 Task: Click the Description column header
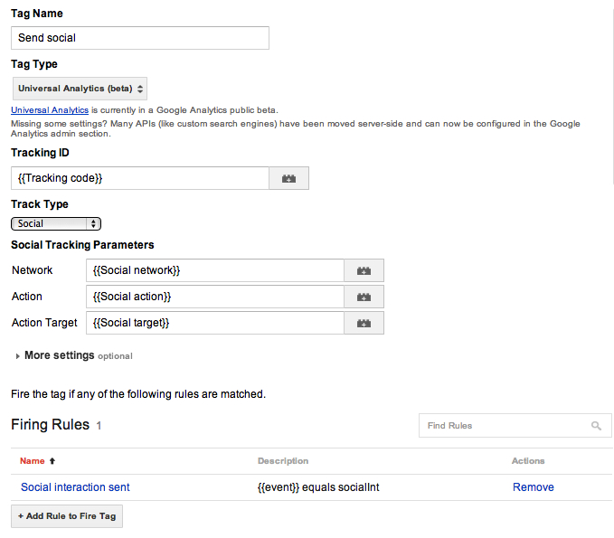pos(283,461)
